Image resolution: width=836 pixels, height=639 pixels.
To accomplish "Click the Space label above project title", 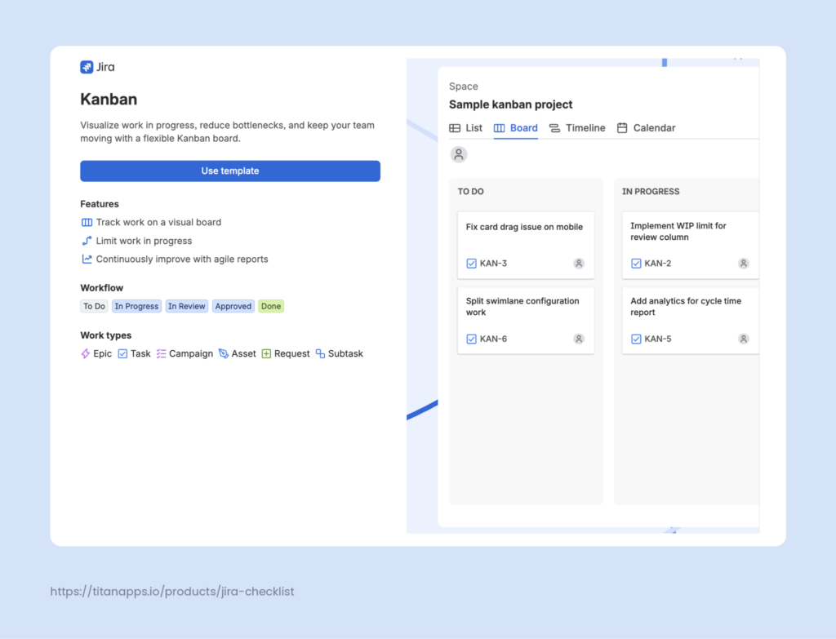I will click(464, 87).
